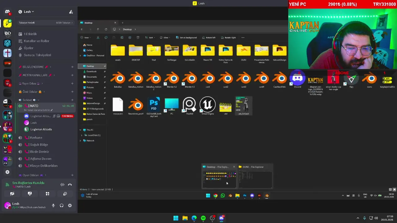Click WhatsApp icon in streamed taskbar
This screenshot has width=397, height=223.
point(223,196)
